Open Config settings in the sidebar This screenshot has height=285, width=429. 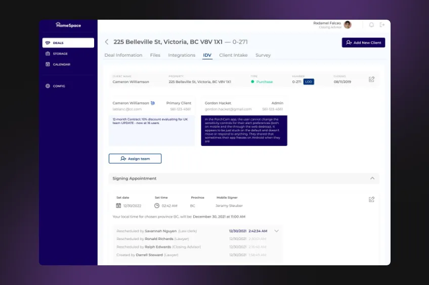tap(59, 86)
